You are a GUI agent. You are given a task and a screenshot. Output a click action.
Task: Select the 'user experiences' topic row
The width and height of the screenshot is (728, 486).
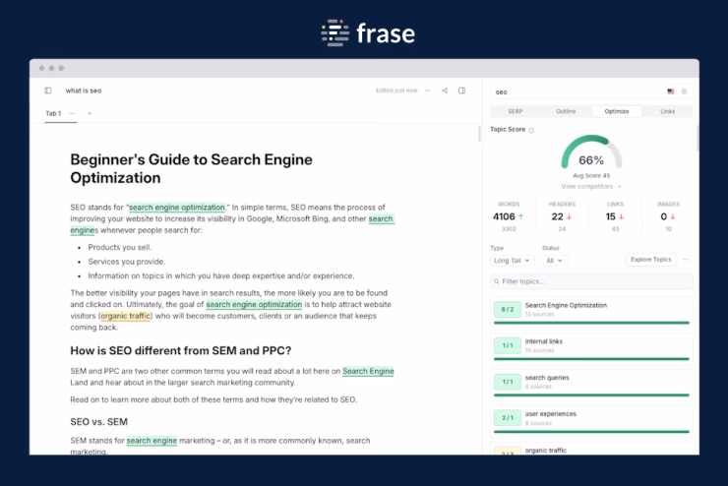pyautogui.click(x=591, y=421)
